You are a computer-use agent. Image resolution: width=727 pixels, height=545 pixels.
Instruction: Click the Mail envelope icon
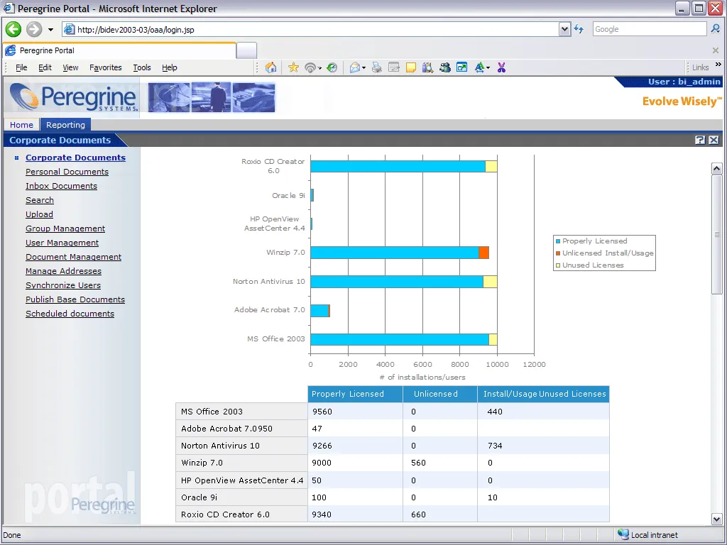(x=355, y=67)
